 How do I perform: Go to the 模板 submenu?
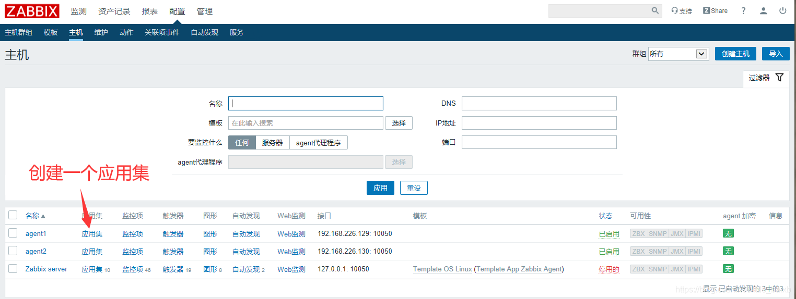tap(51, 32)
